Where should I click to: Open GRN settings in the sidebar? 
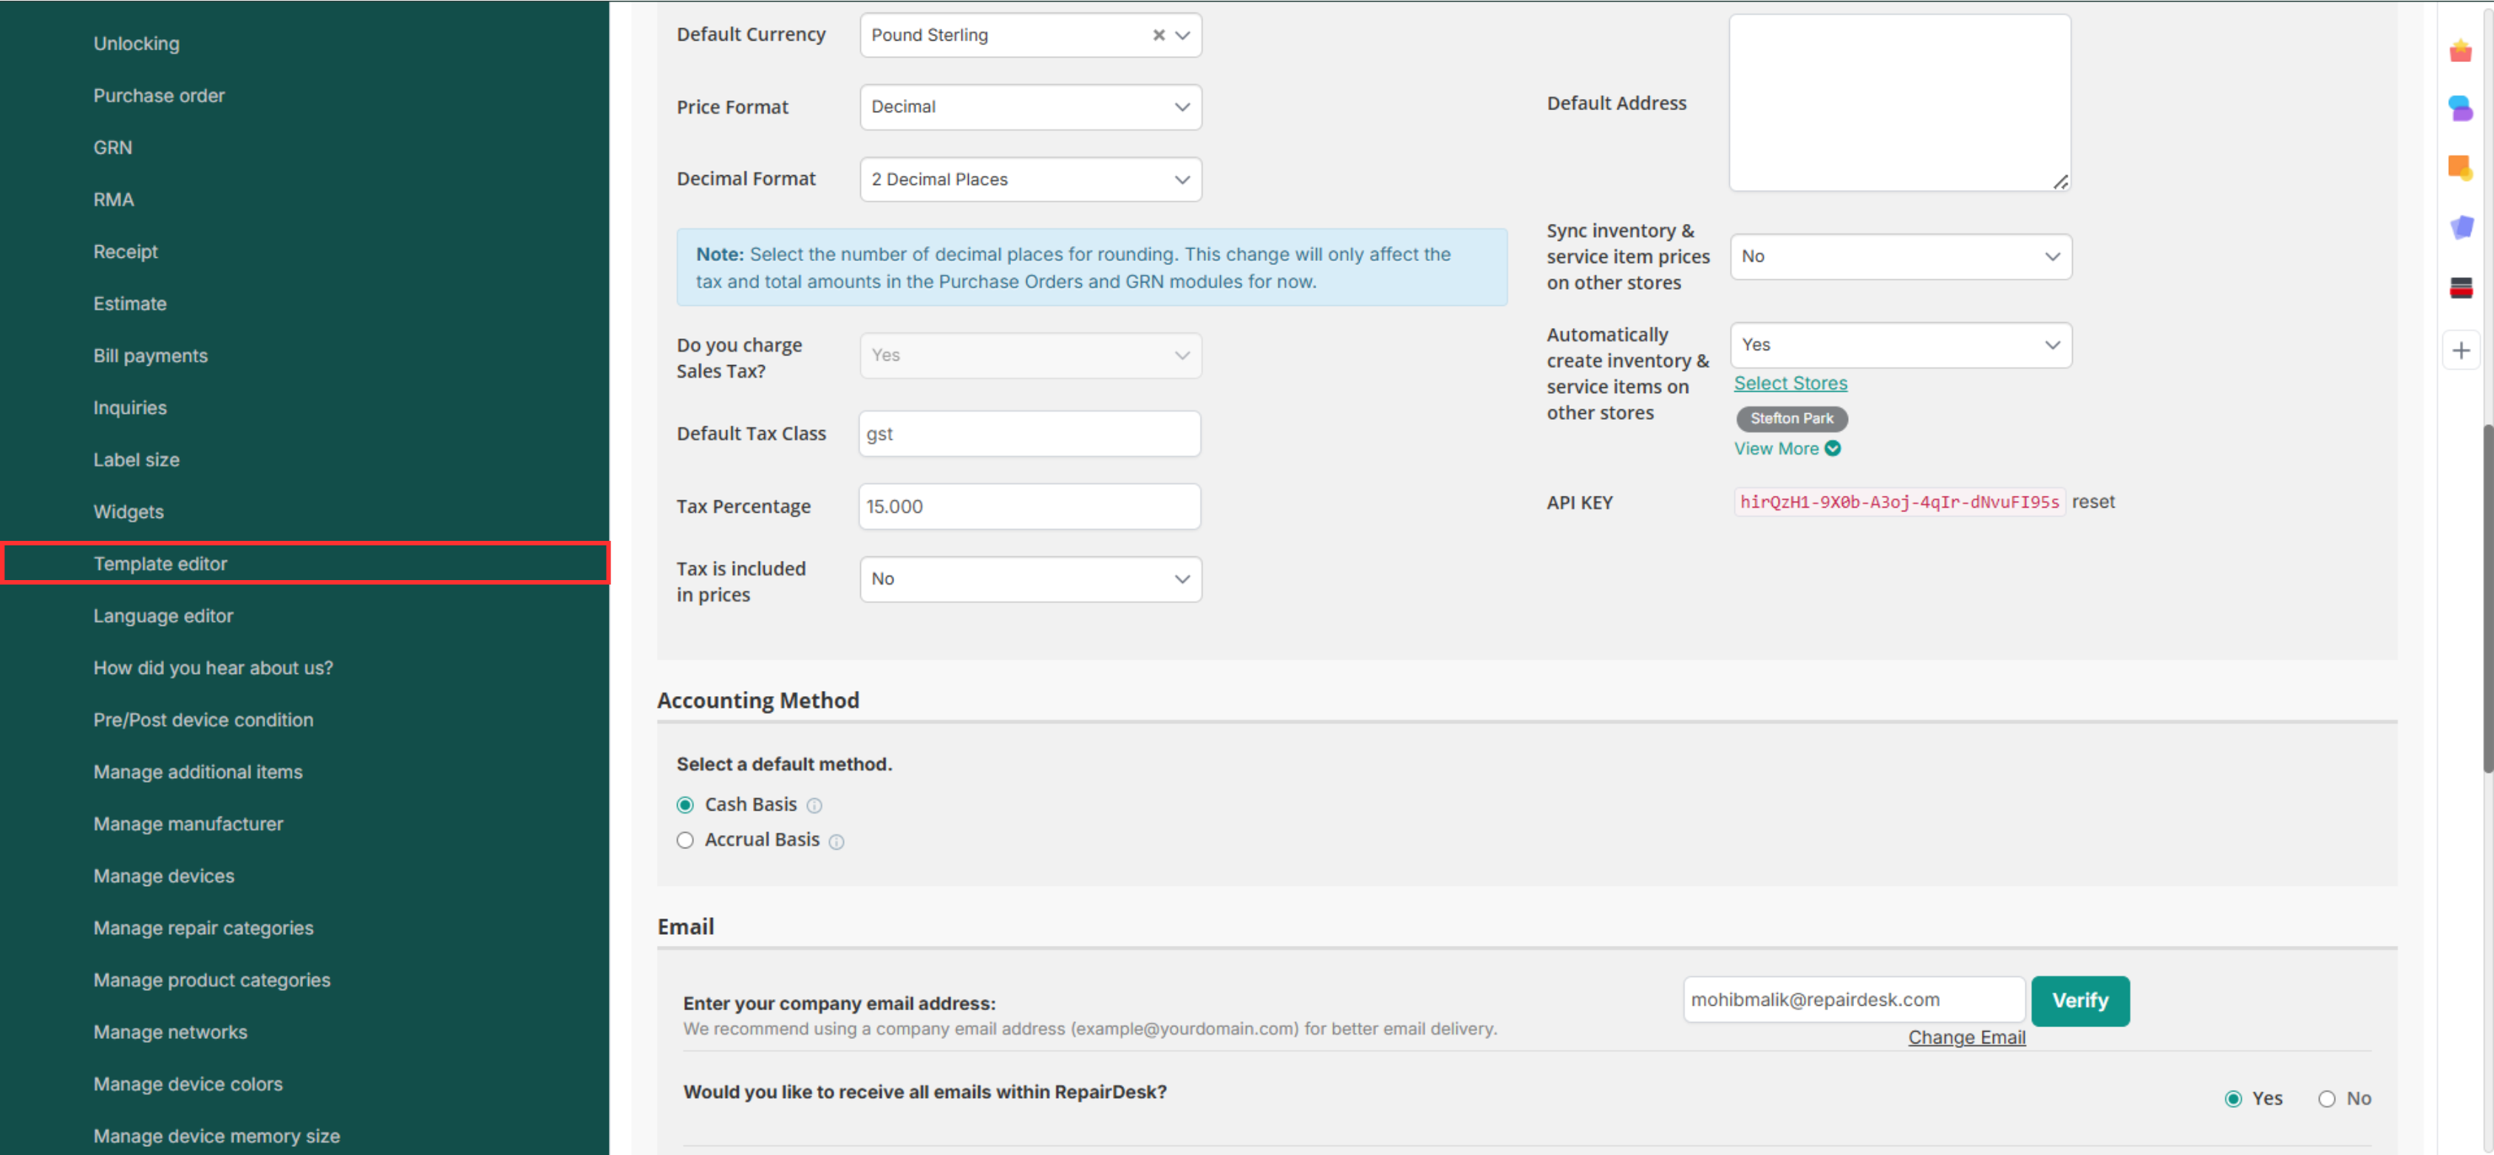112,147
